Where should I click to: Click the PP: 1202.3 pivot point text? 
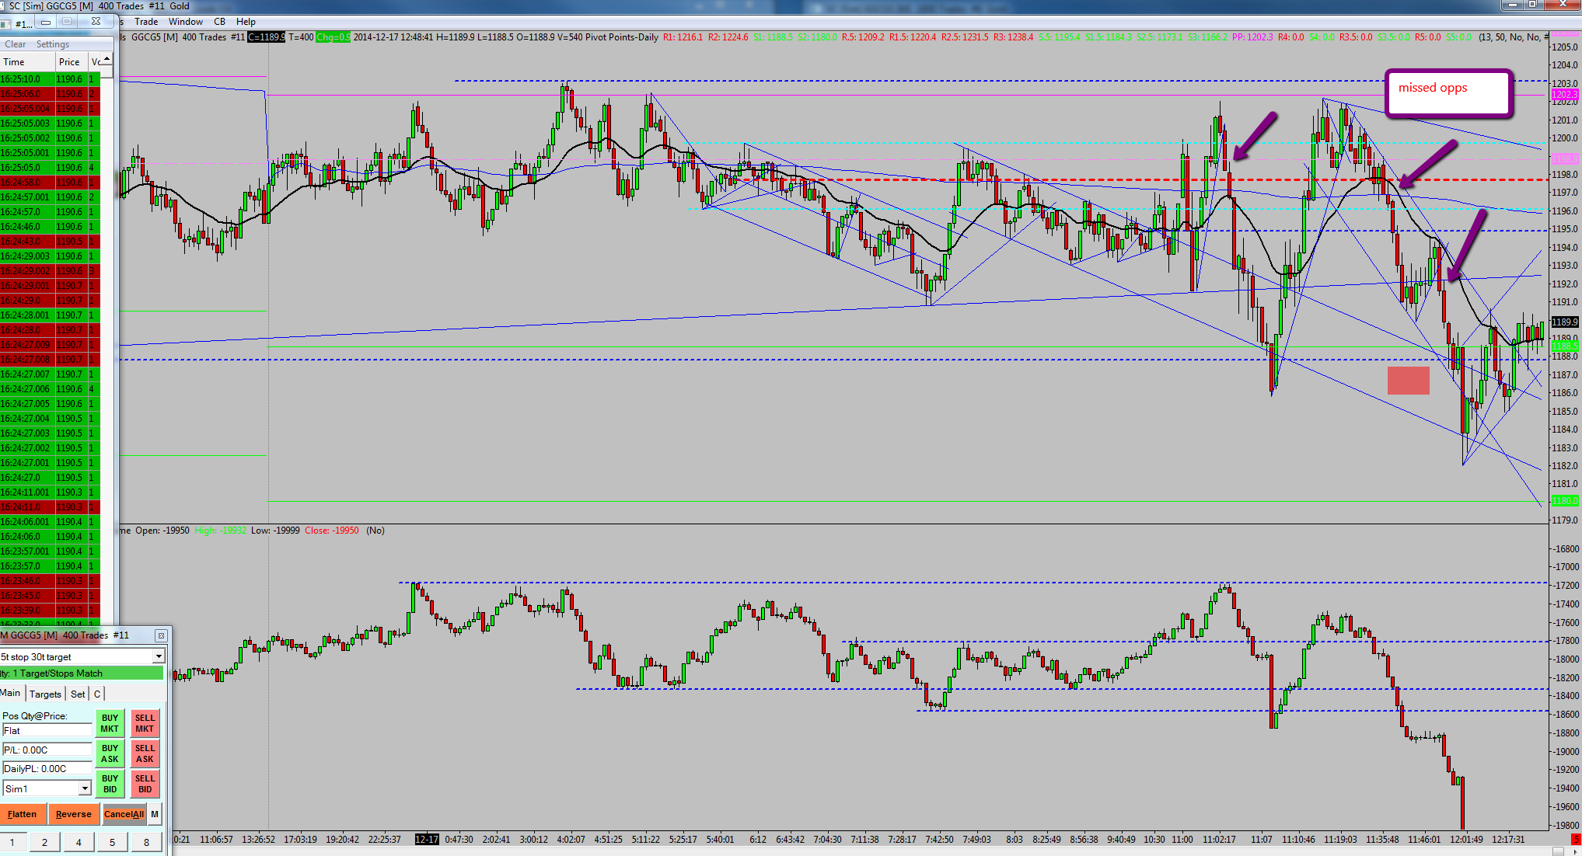[x=1252, y=37]
